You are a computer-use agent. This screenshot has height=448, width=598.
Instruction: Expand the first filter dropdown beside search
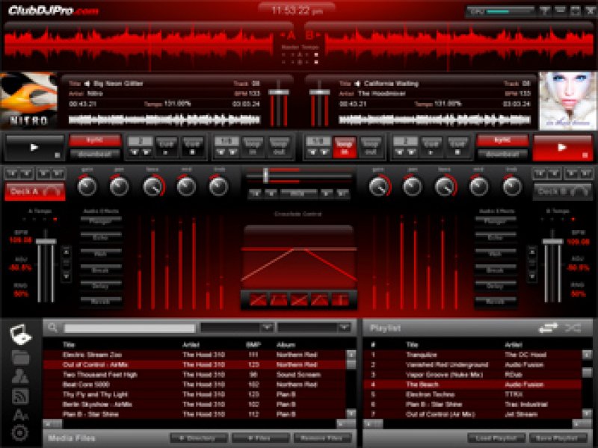coord(267,328)
